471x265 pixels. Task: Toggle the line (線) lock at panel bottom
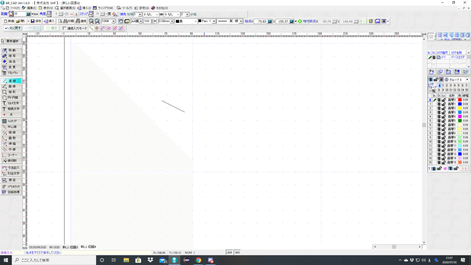455,169
